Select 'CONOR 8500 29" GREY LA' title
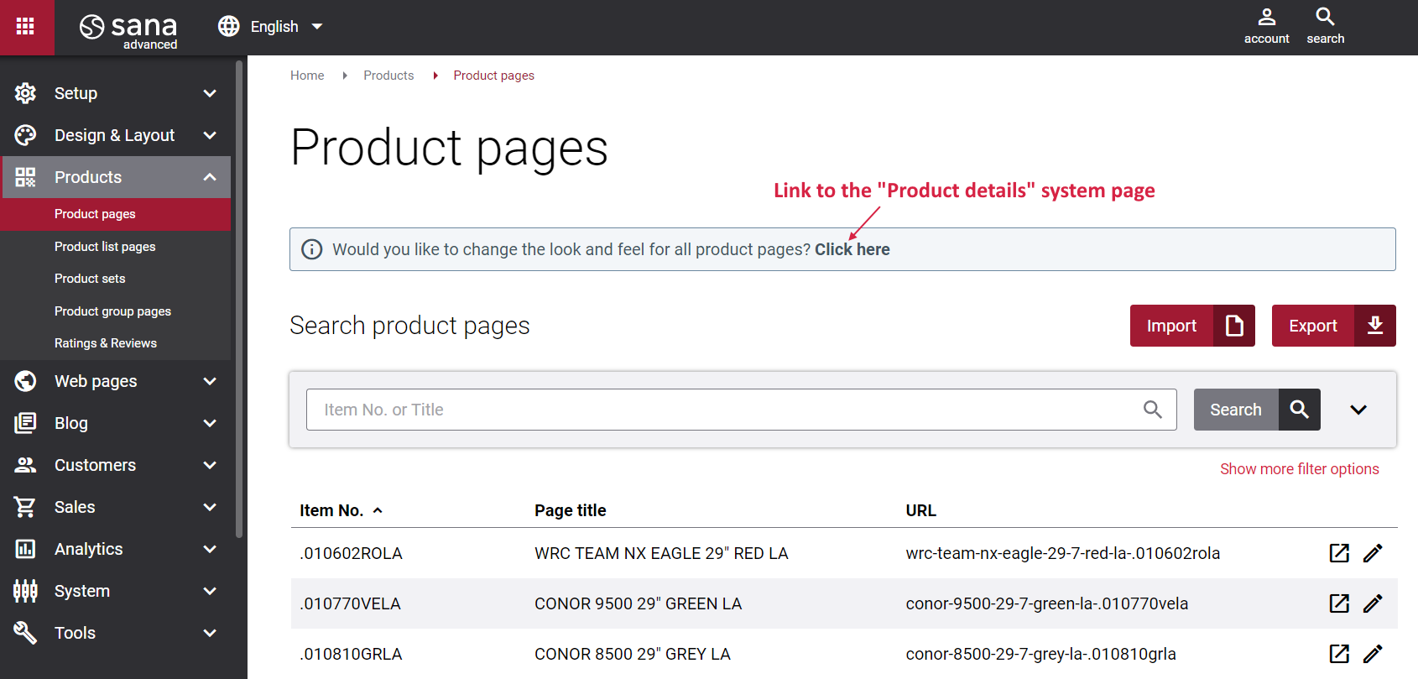Screen dimensions: 1418x679 pyautogui.click(x=633, y=654)
